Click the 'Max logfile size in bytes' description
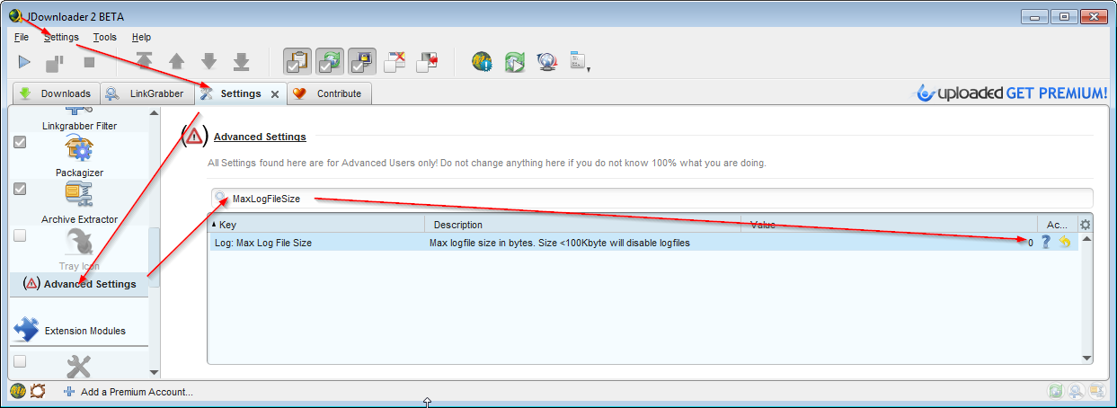Viewport: 1117px width, 408px height. 560,243
